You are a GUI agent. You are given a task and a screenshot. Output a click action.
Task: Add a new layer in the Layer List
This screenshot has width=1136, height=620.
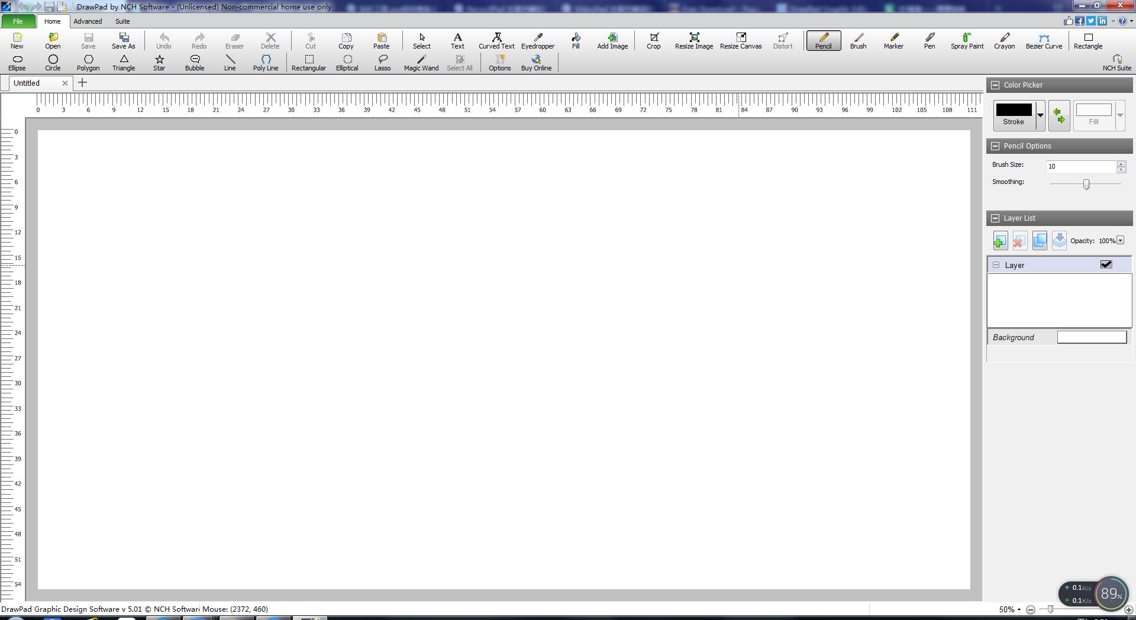1000,241
